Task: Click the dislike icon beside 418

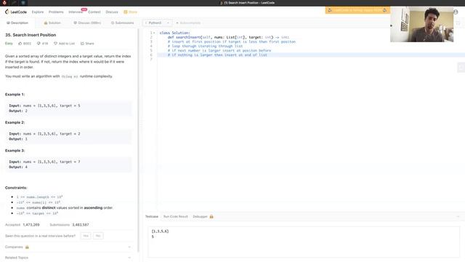Action: tap(39, 44)
